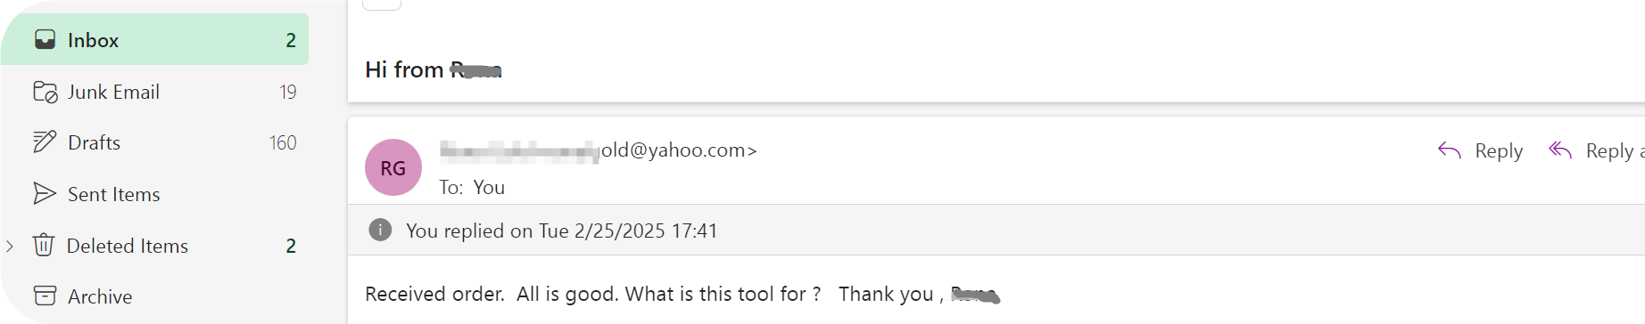This screenshot has width=1645, height=324.
Task: Expand the Deleted Items folder chevron
Action: (10, 246)
